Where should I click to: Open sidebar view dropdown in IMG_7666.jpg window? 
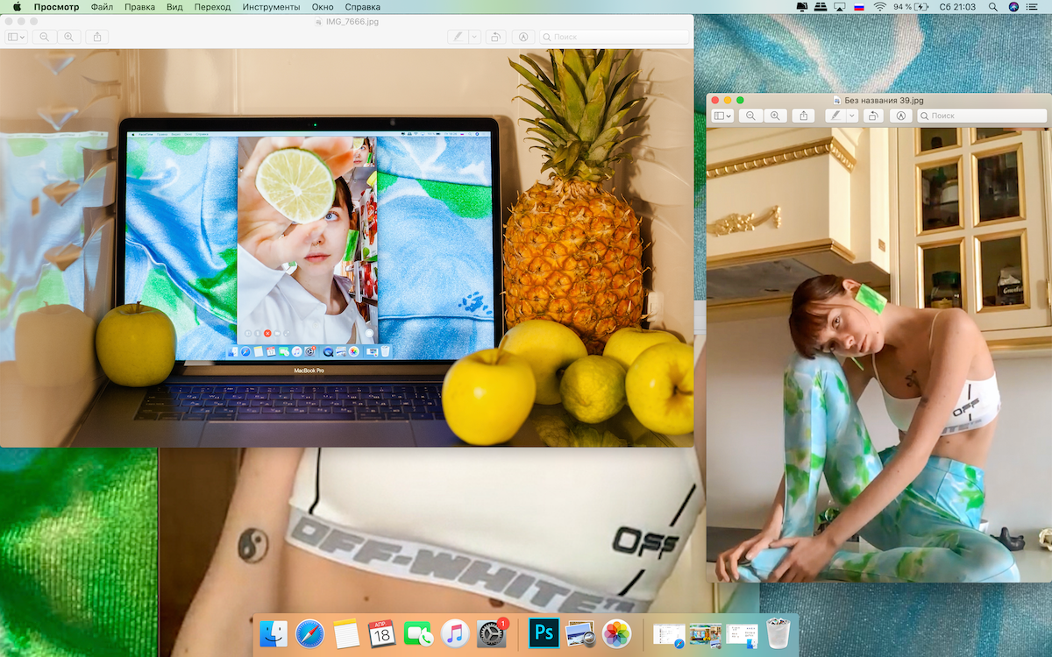[x=16, y=37]
